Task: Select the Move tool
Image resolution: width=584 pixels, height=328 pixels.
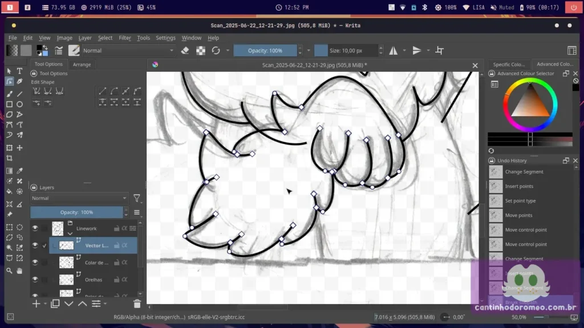Action: click(x=20, y=148)
